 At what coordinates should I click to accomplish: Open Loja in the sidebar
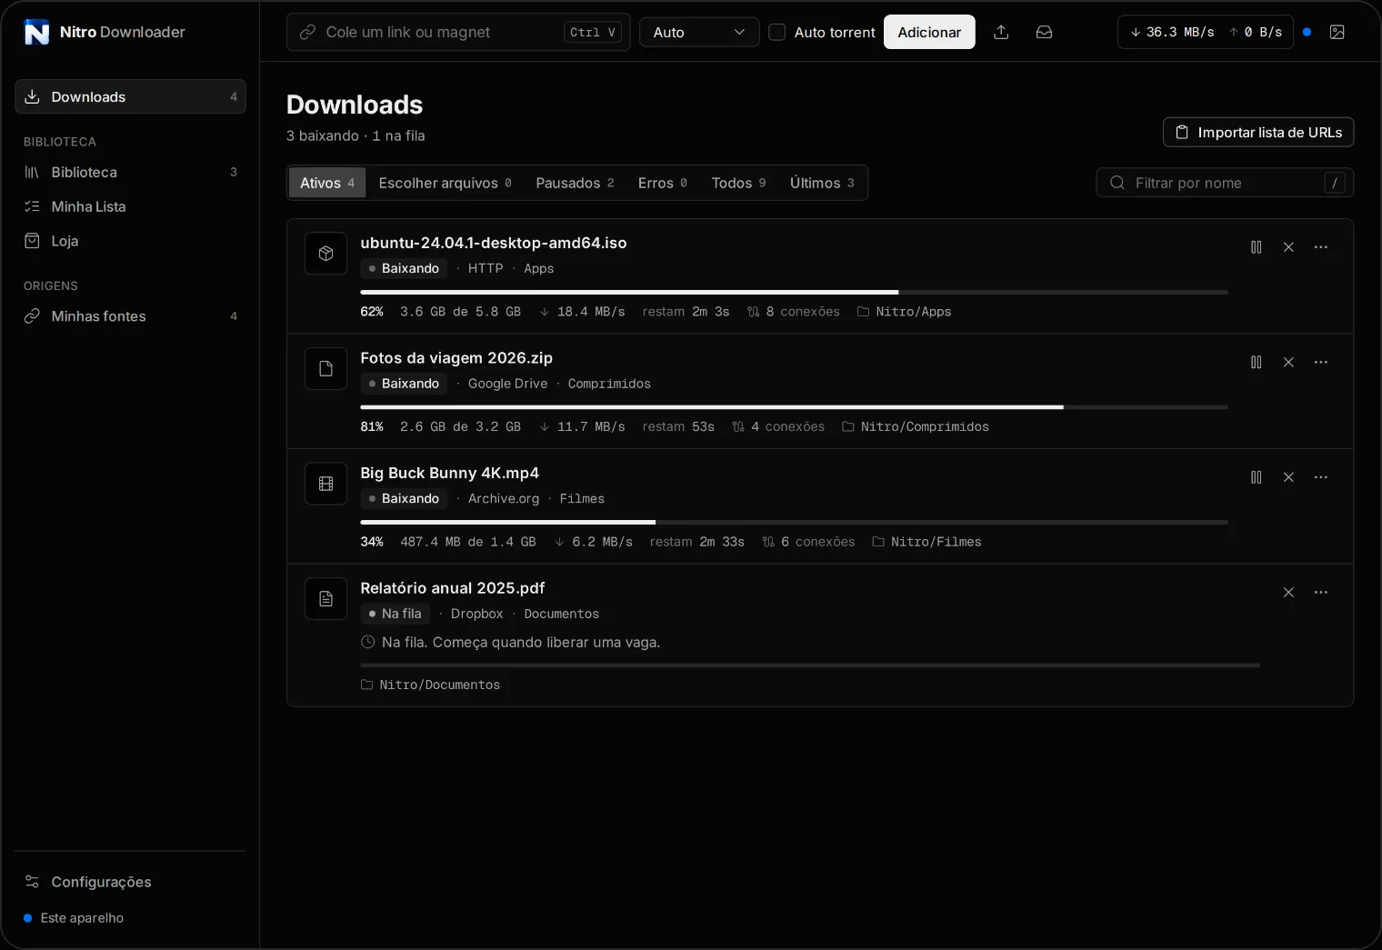(x=130, y=241)
